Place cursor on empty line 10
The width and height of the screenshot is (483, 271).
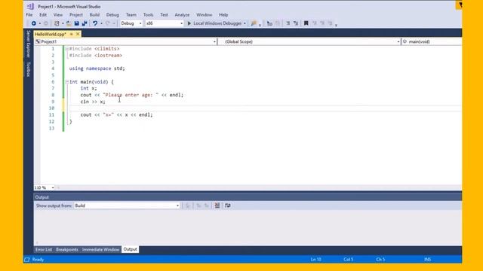(x=265, y=108)
